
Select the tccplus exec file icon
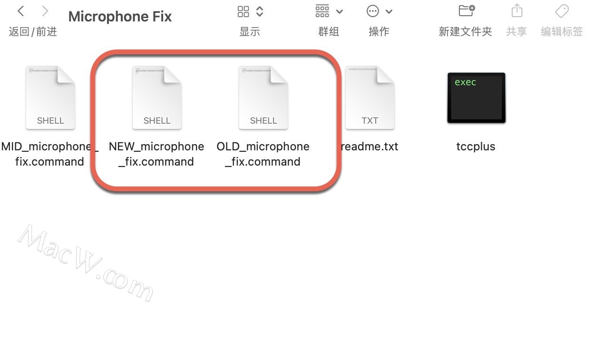476,98
